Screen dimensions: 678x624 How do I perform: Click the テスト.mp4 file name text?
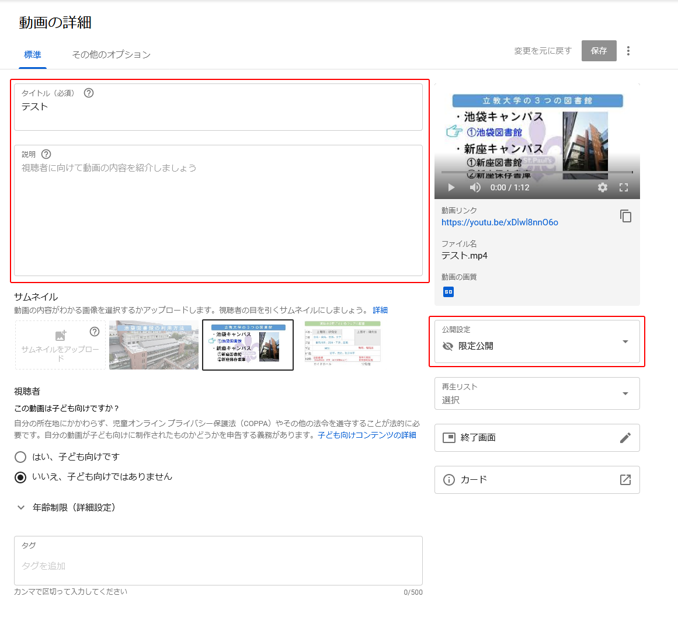tap(464, 256)
